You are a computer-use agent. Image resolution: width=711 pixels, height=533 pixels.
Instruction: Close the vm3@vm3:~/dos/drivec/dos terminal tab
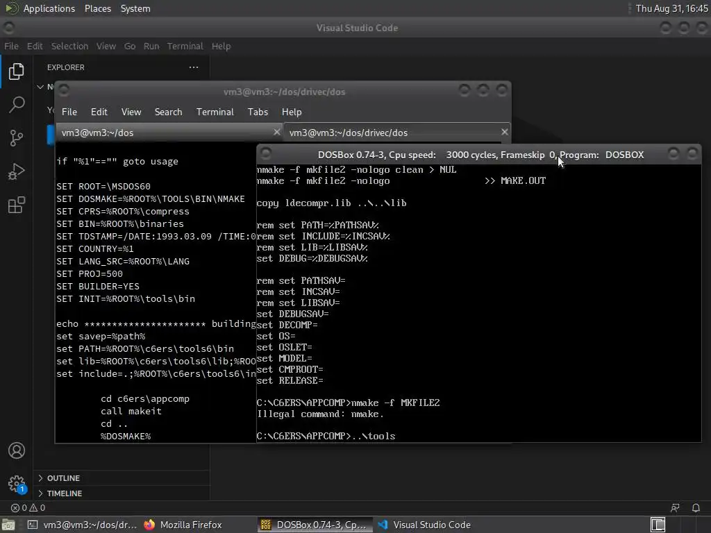click(504, 132)
